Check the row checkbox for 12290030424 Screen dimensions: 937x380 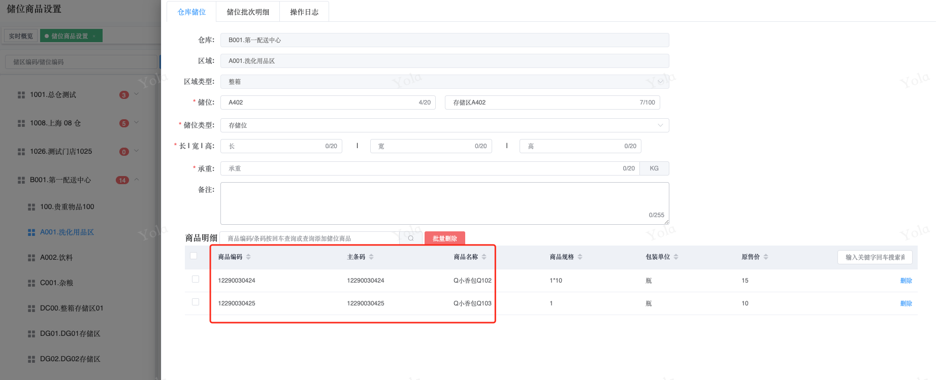196,279
